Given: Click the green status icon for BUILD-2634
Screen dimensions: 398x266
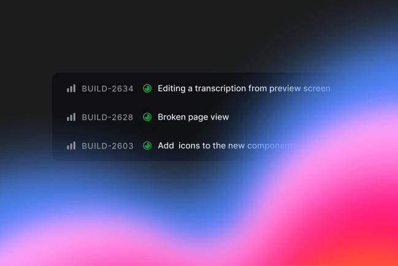Looking at the screenshot, I should coord(147,88).
